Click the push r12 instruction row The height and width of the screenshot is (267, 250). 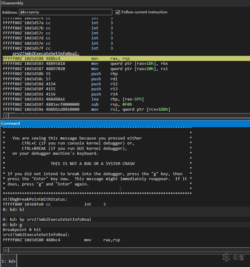coord(60,84)
